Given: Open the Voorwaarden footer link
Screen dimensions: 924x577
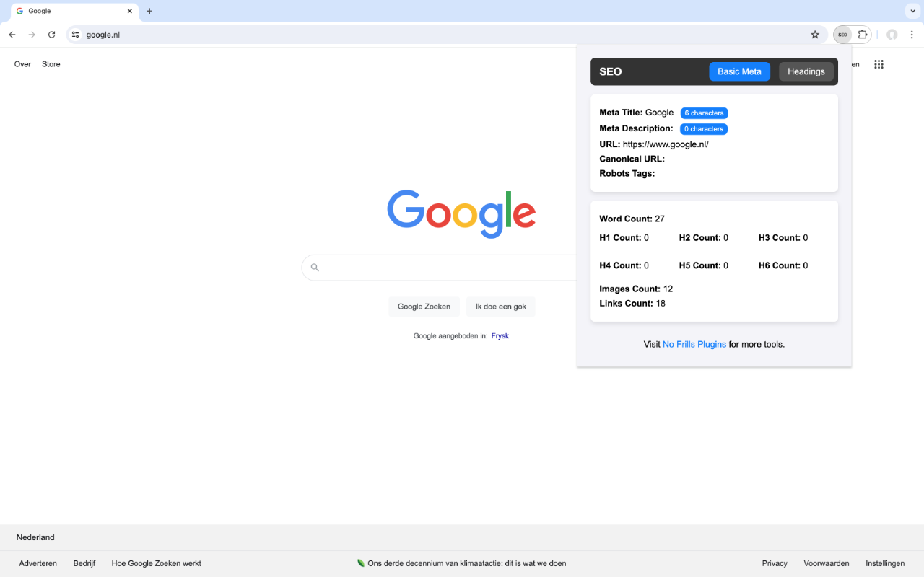Looking at the screenshot, I should [827, 563].
